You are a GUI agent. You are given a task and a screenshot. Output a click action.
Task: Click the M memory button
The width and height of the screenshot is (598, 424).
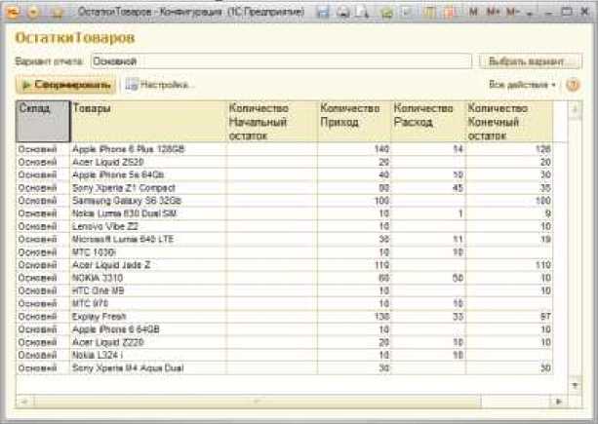473,13
